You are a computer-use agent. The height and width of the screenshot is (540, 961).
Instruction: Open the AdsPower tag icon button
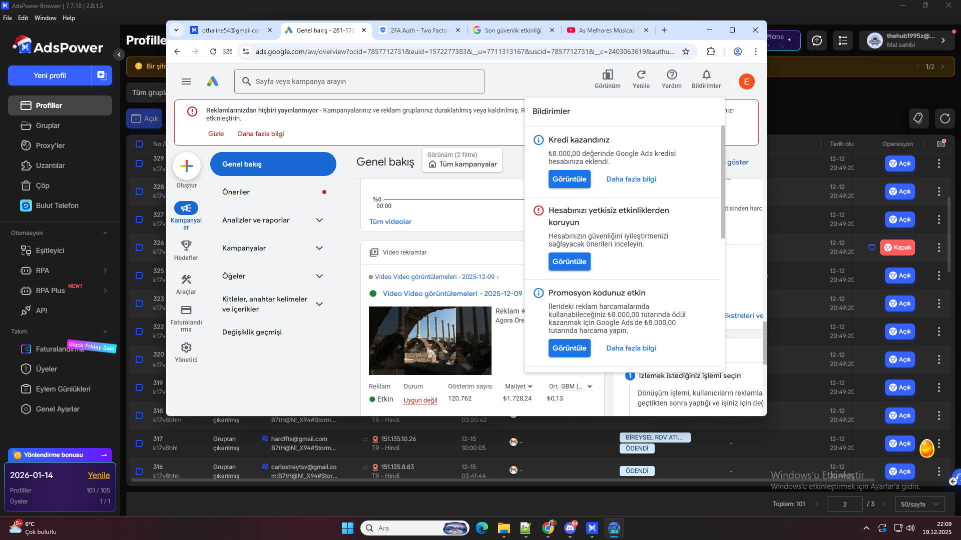(x=918, y=118)
